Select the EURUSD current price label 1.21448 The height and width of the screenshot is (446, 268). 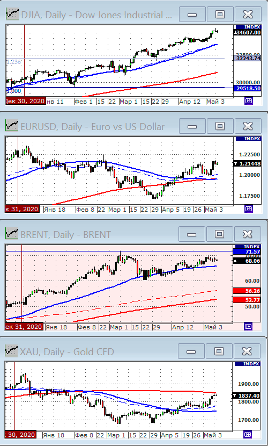click(x=247, y=163)
